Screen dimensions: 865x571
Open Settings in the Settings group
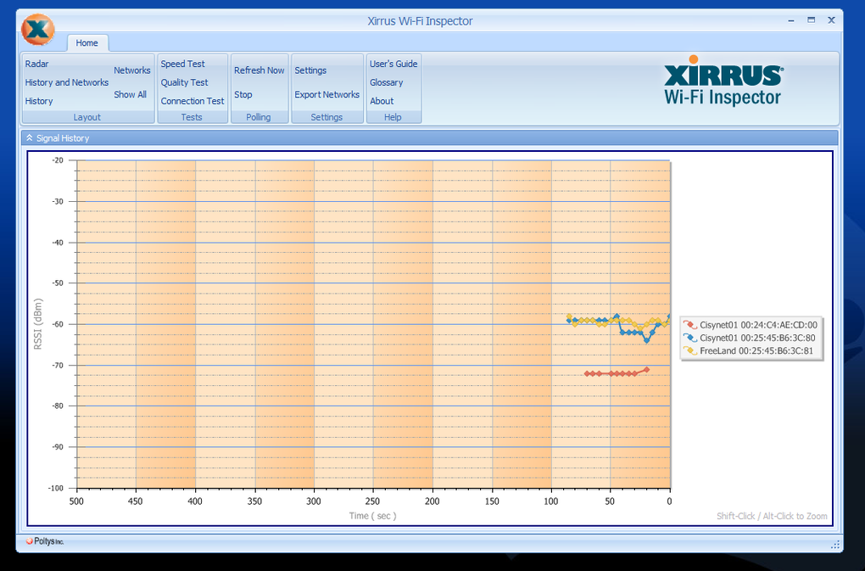[310, 70]
